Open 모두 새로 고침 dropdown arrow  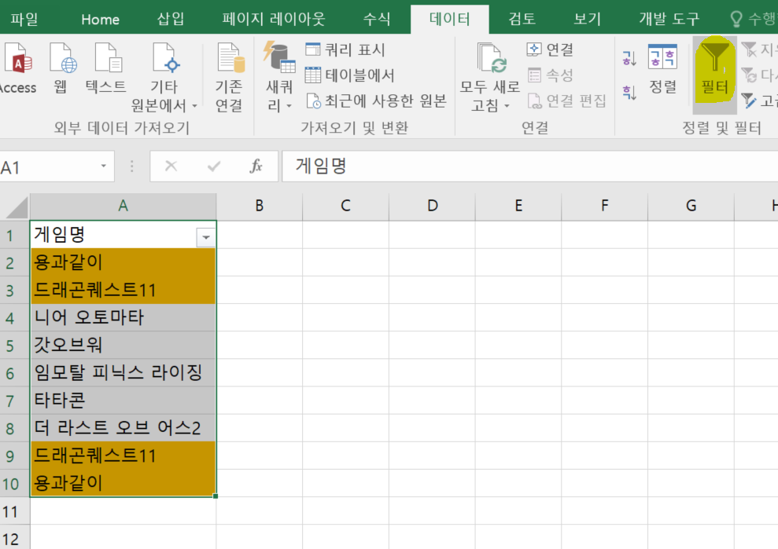[507, 105]
